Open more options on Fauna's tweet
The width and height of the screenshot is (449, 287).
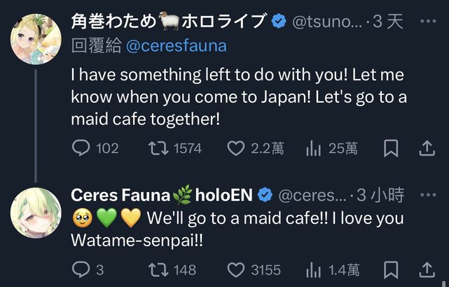pos(427,193)
